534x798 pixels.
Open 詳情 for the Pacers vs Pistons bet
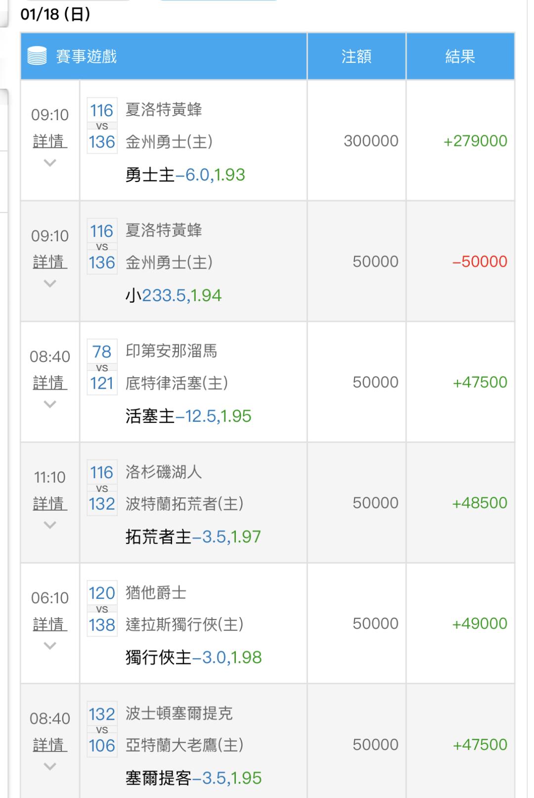(50, 383)
